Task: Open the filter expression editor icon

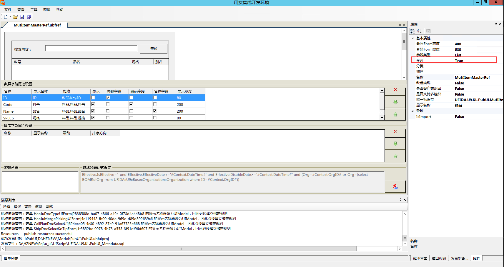Action: [395, 186]
